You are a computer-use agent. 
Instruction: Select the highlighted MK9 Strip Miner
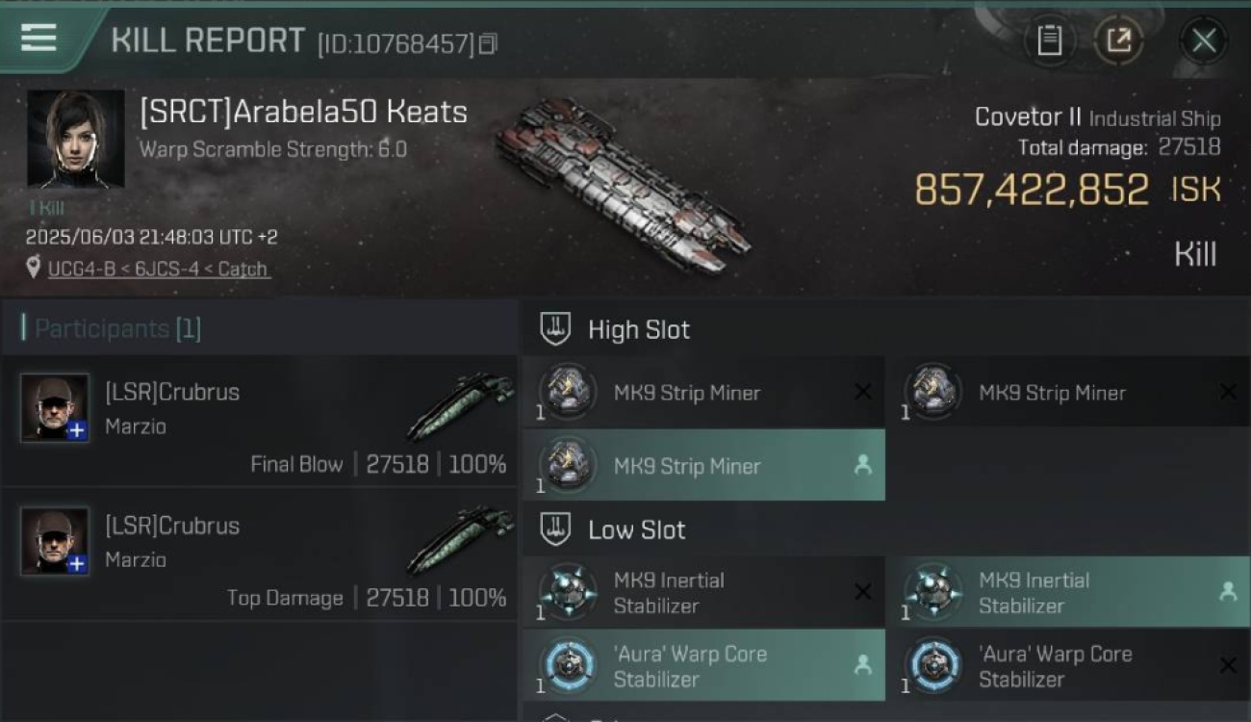[x=704, y=465]
